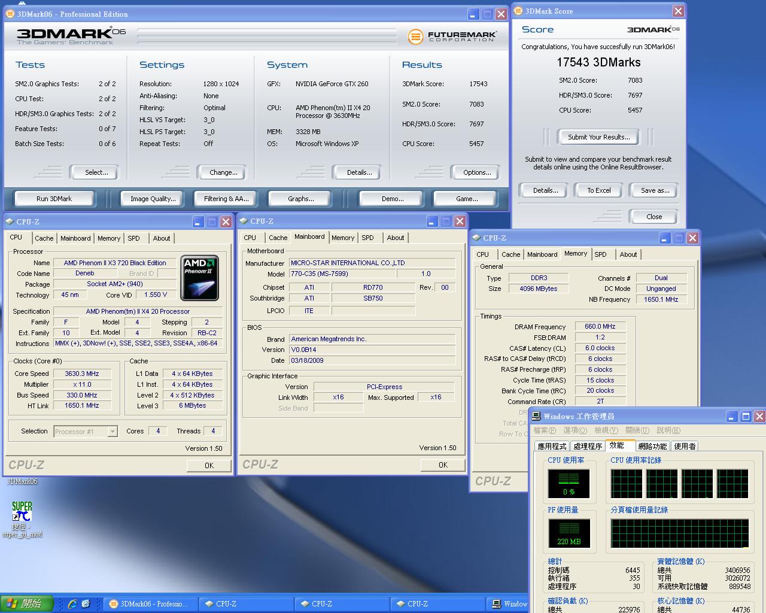Screen dimensions: 766x613
Task: Click the Core Speed value 3630.3 MHz
Action: click(x=82, y=374)
